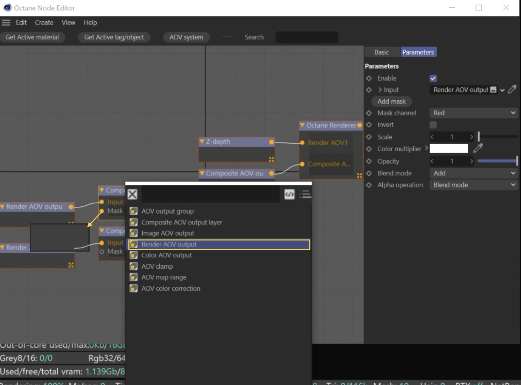
Task: Click the keyframe diamond beside Alpha operation
Action: point(369,185)
